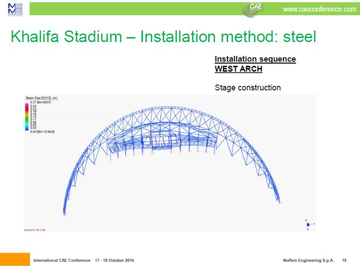Screen dimensions: 360x269
Task: Click the 'Beam Disp:D(XYZ) (m)' legend title
Action: pyautogui.click(x=42, y=98)
